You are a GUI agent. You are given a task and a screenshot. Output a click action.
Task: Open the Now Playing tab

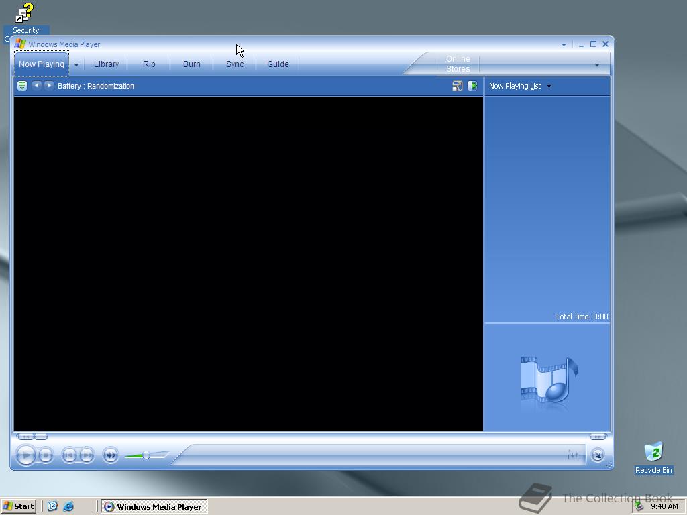tap(42, 64)
